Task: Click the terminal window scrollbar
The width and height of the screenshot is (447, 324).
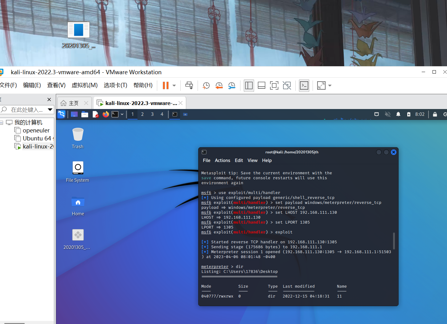Action: (x=394, y=241)
